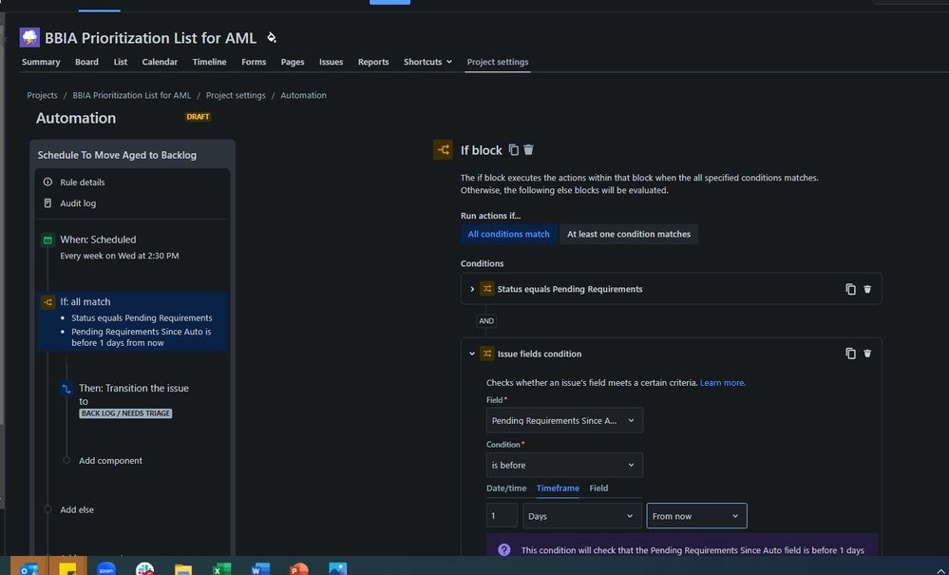The height and width of the screenshot is (575, 949).
Task: Open the From now dropdown
Action: pyautogui.click(x=696, y=516)
